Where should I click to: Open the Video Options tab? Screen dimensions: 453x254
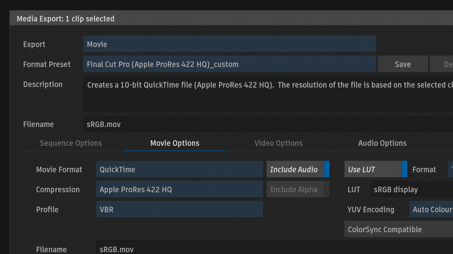(x=278, y=143)
